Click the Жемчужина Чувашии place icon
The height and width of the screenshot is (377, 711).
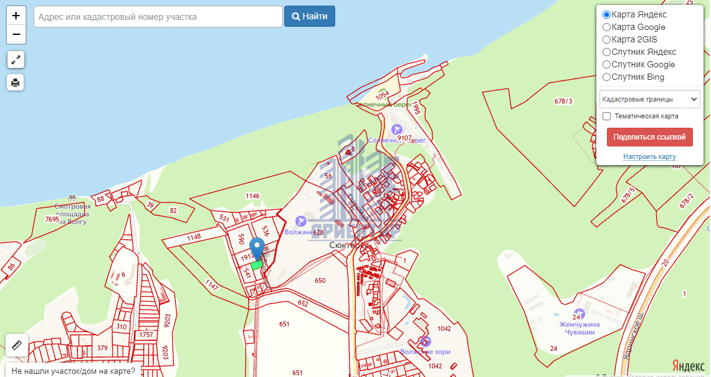579,315
